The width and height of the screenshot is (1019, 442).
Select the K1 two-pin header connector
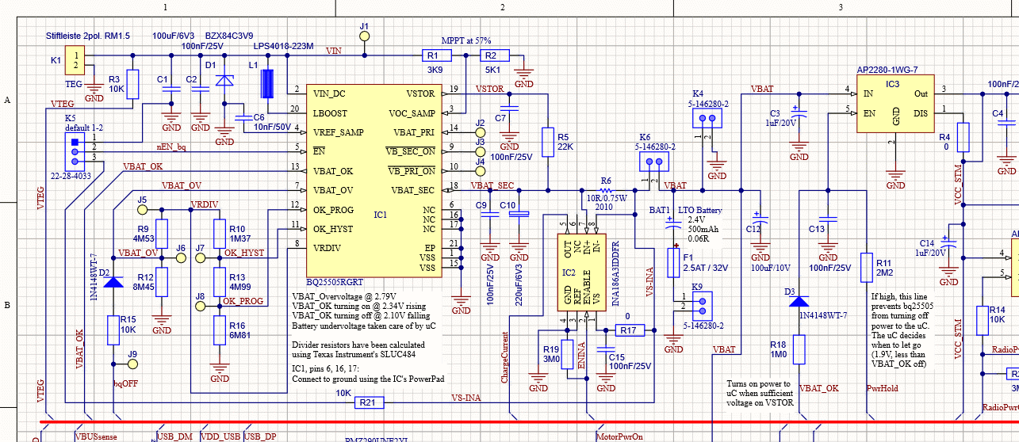pos(76,59)
